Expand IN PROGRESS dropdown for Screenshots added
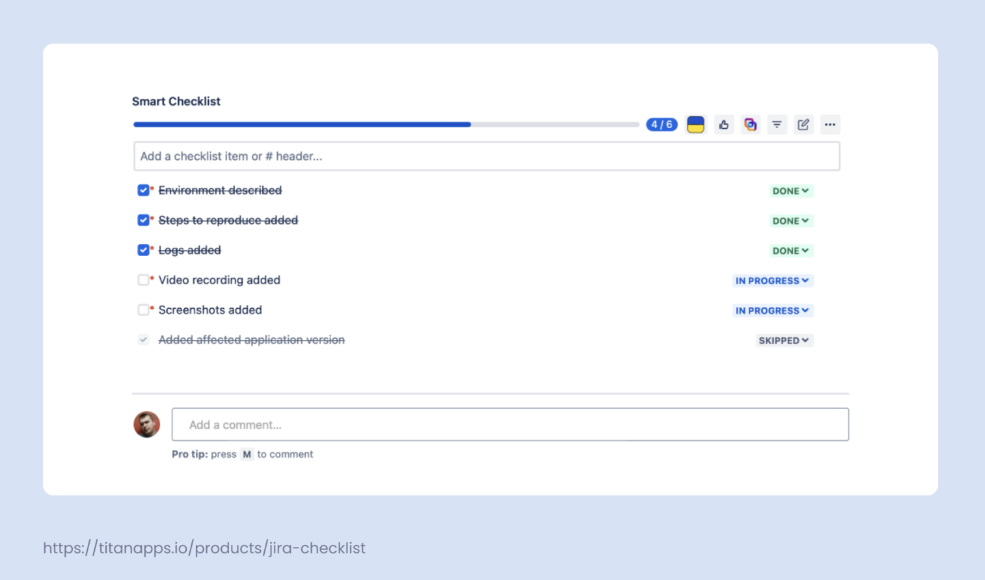 (x=772, y=311)
